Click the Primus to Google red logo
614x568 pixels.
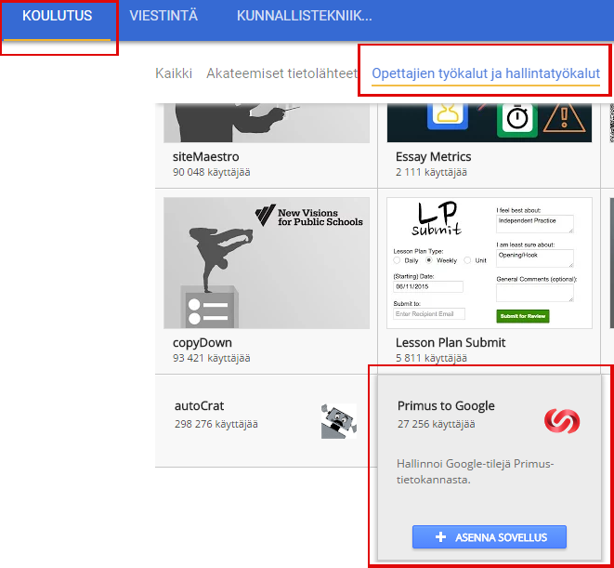[562, 421]
